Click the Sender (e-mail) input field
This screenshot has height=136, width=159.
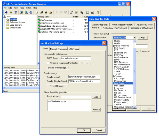point(84,77)
